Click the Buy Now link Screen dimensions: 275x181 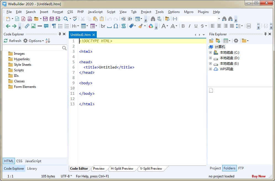[x=258, y=176]
